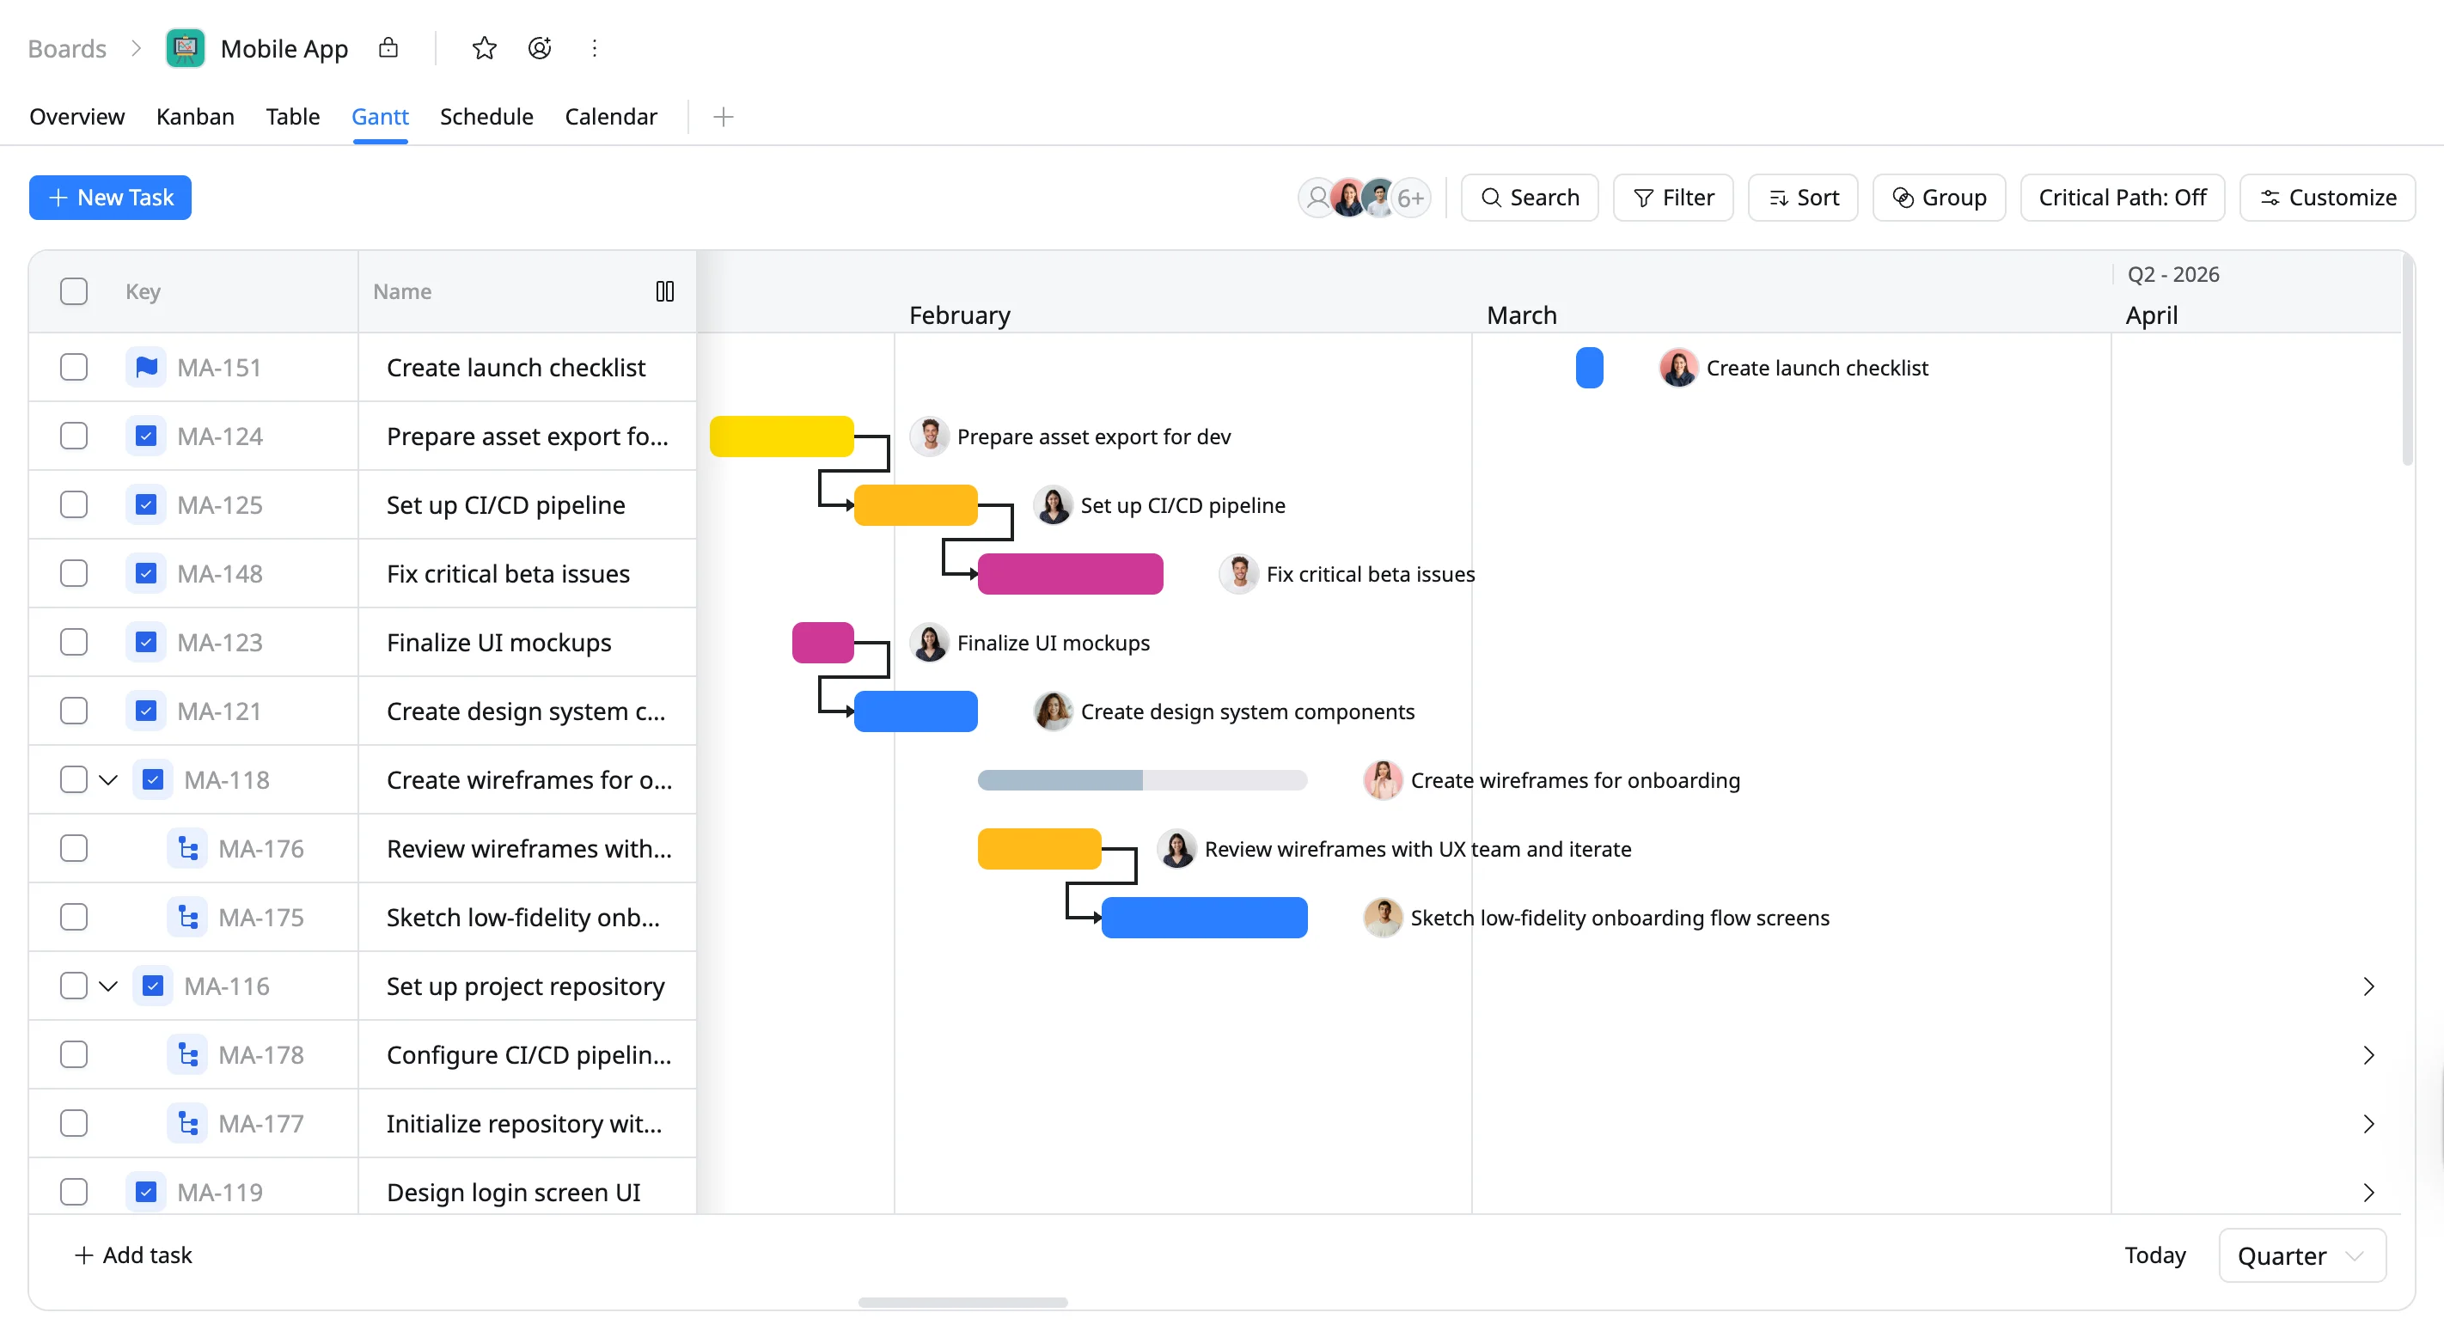Image resolution: width=2444 pixels, height=1337 pixels.
Task: Click the horizontal timeline scrollbar
Action: 963,1302
